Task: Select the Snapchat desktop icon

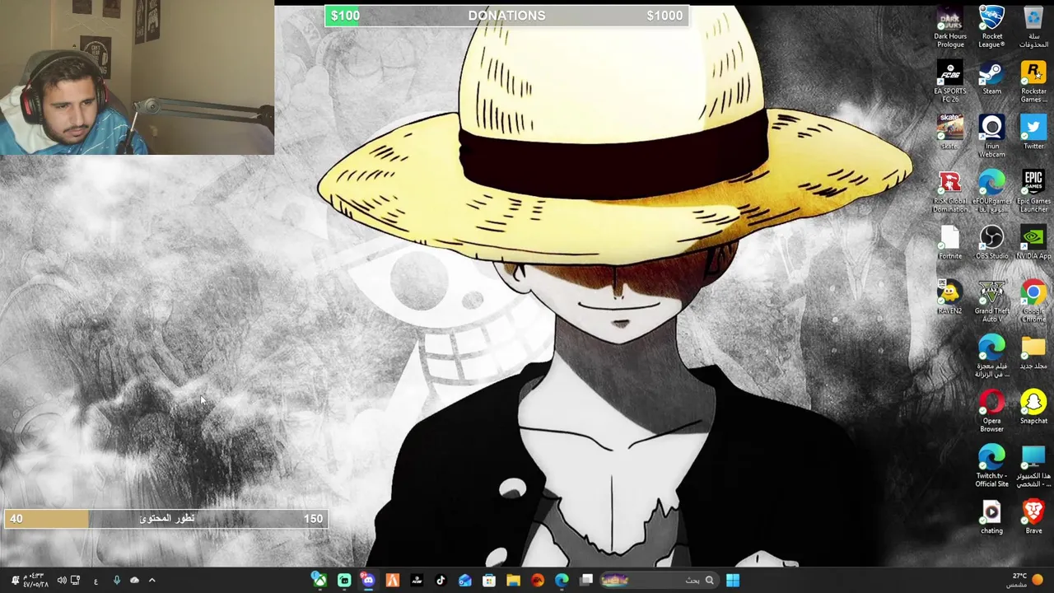Action: coord(1033,408)
